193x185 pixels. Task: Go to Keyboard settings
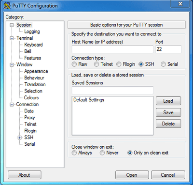point(33,45)
